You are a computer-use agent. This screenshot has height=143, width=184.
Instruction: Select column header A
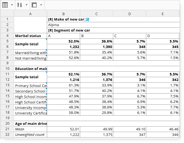(x=30, y=14)
